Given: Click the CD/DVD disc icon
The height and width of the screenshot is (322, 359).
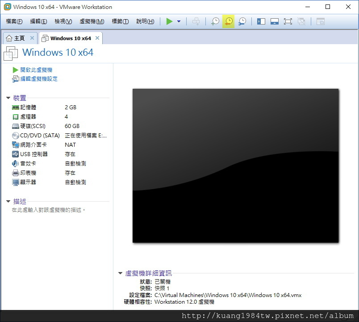Looking at the screenshot, I should (x=15, y=136).
